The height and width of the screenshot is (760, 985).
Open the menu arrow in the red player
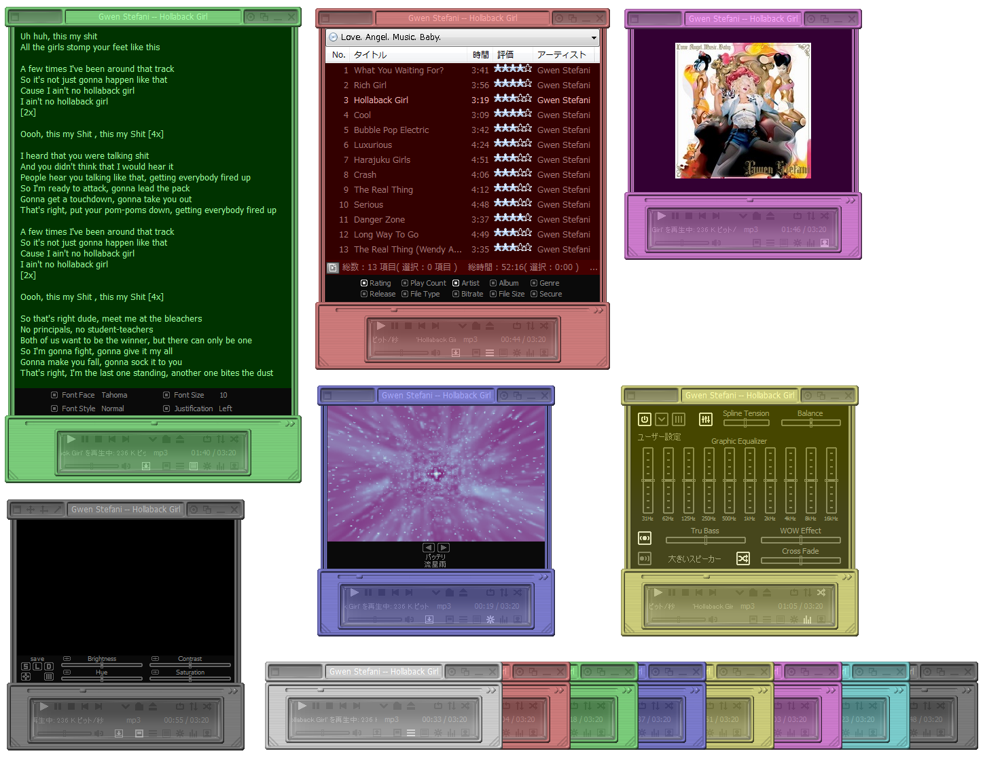463,326
